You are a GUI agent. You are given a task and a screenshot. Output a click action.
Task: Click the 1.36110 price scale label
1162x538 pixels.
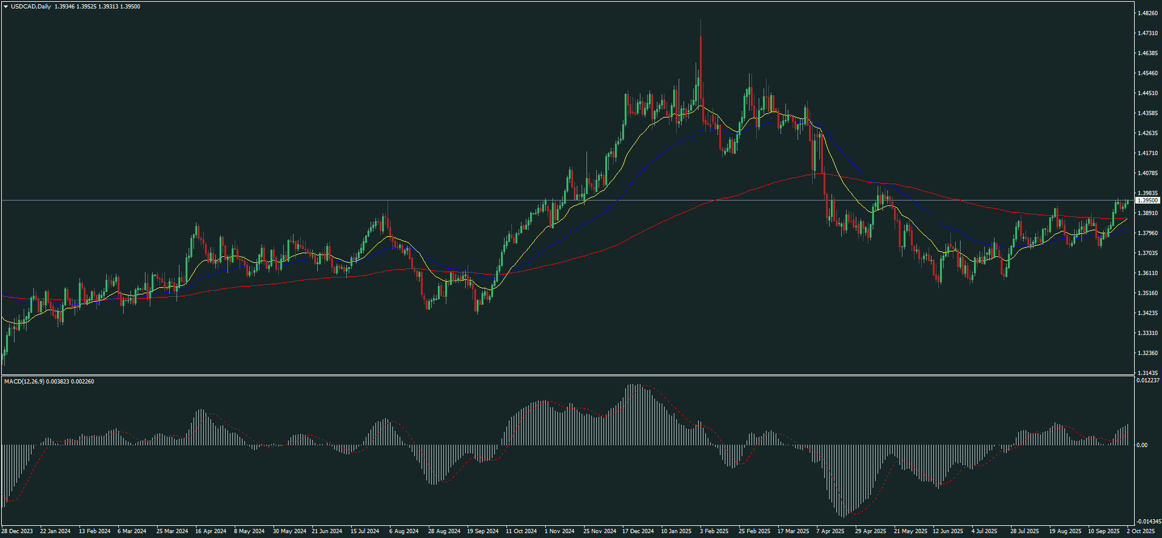tap(1147, 273)
